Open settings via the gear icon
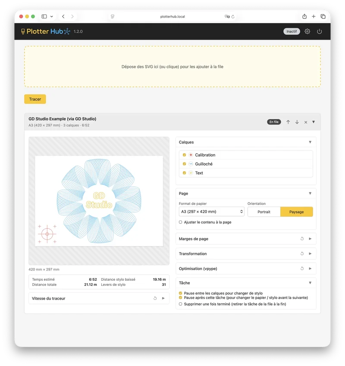The height and width of the screenshot is (366, 345). pyautogui.click(x=307, y=31)
